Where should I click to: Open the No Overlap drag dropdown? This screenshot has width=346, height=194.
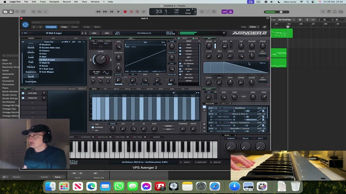286,20
